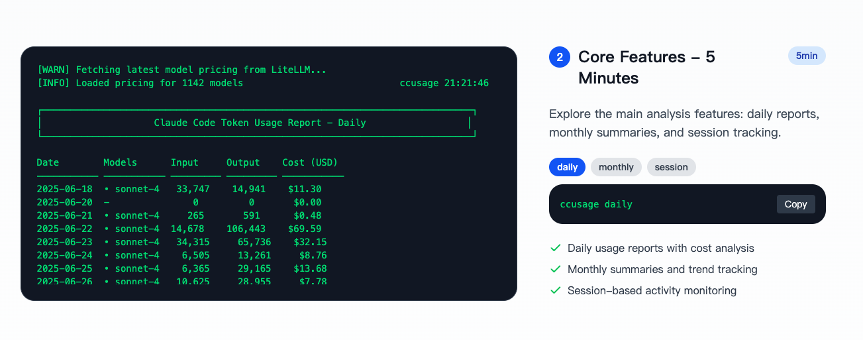The height and width of the screenshot is (340, 863).
Task: Click the ccusage 21:21:46 timestamp
Action: pyautogui.click(x=444, y=83)
